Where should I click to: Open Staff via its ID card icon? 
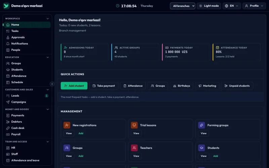click(8, 154)
